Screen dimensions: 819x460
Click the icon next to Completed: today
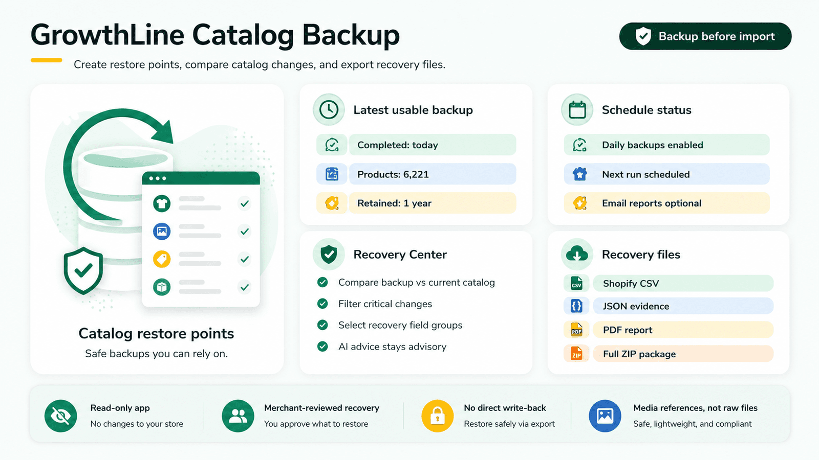pos(332,145)
